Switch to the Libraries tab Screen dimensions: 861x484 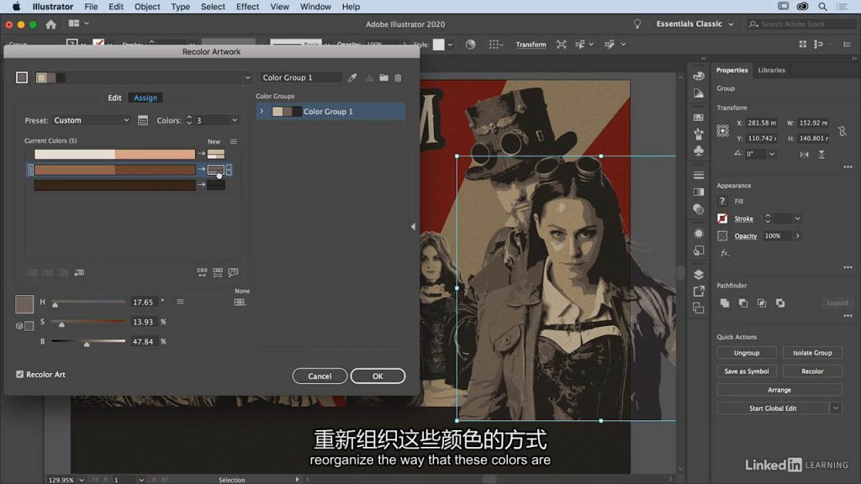click(x=771, y=71)
